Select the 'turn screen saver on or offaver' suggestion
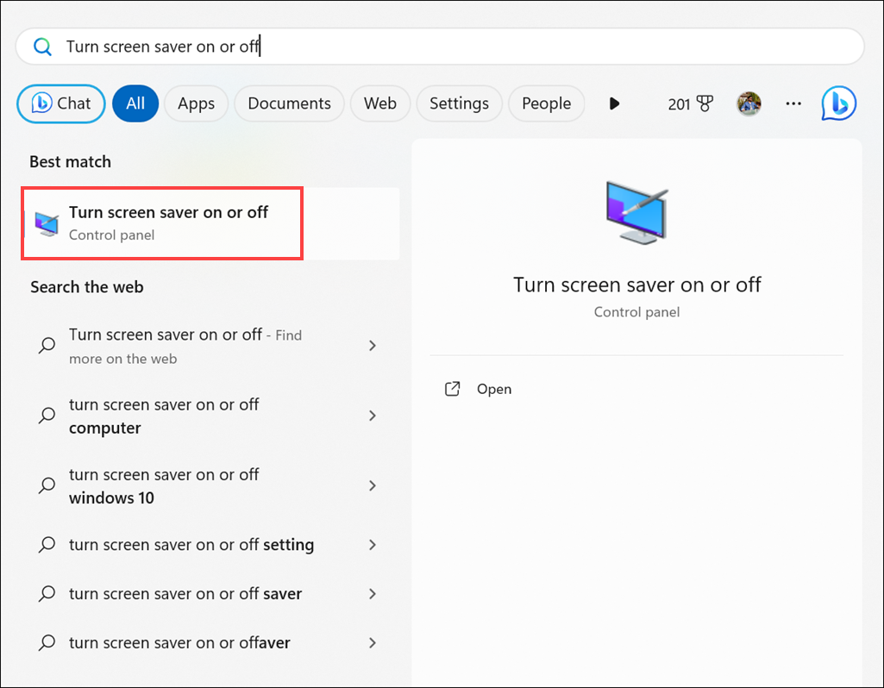This screenshot has height=688, width=884. [179, 642]
